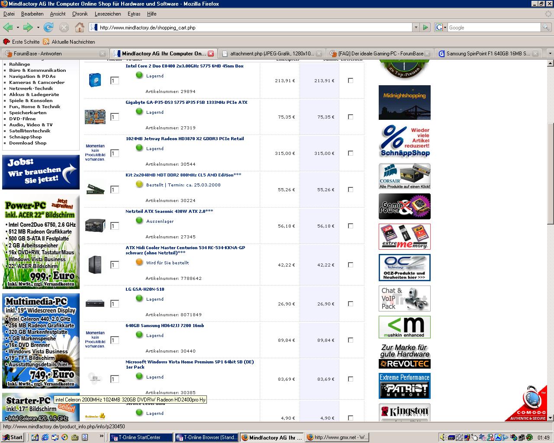The width and height of the screenshot is (554, 443).
Task: Open the Aktuelle Nachrichten feed bookmark
Action: (x=69, y=42)
